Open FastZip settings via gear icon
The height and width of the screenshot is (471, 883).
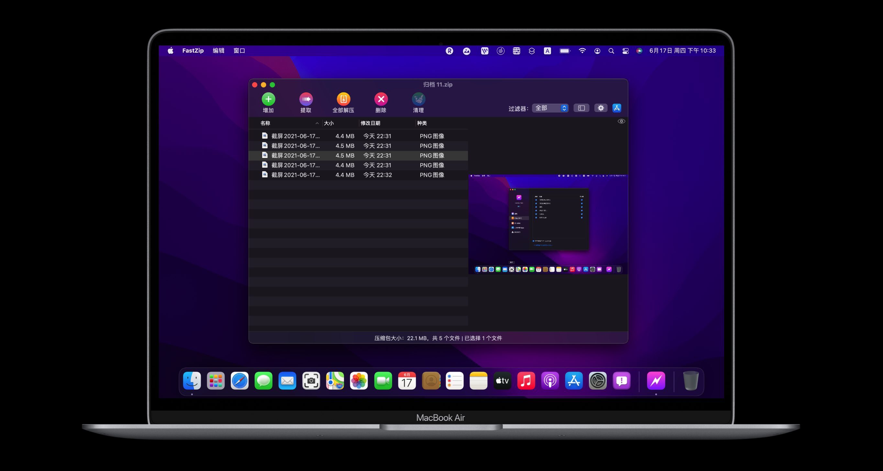pyautogui.click(x=601, y=108)
